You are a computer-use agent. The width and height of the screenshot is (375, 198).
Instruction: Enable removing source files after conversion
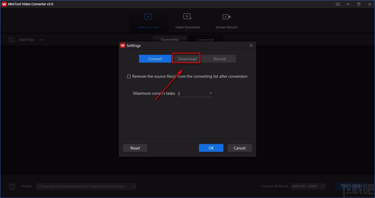coord(129,76)
